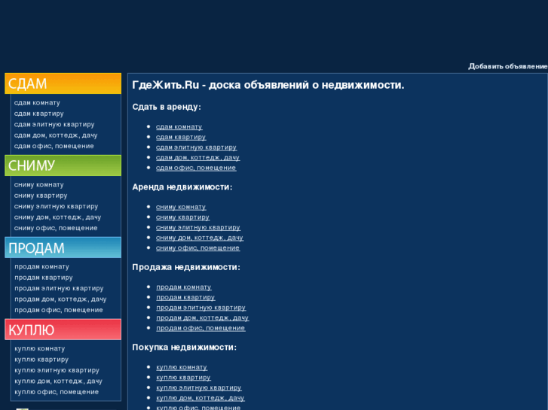Click underlined продам элитную квартиру link
Viewport: 548px width, 410px height.
pos(201,308)
